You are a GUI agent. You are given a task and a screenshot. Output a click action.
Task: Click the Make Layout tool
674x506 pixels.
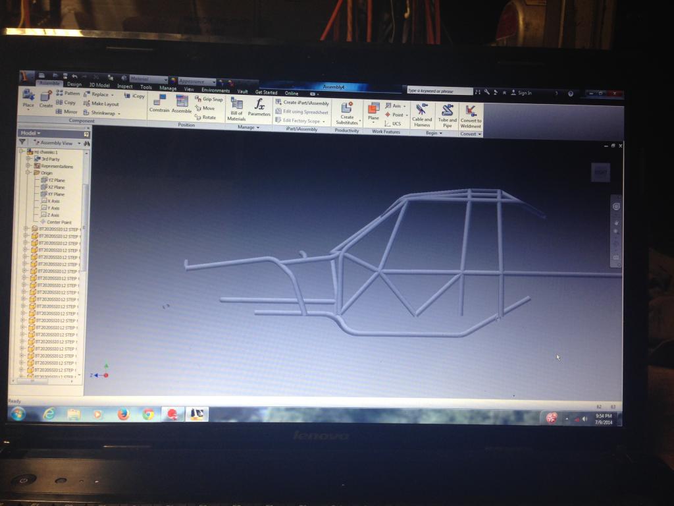pyautogui.click(x=101, y=103)
